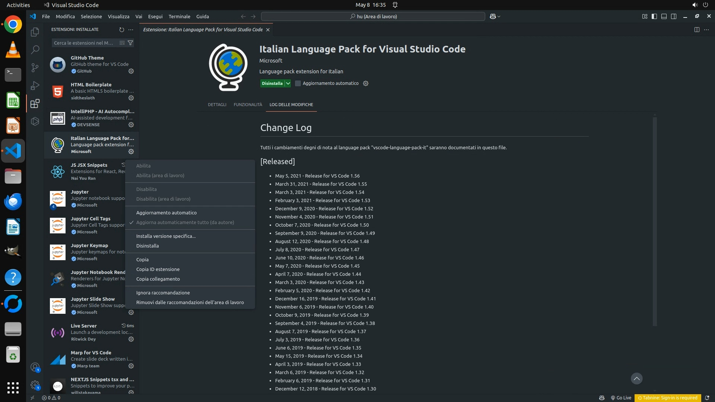
Task: Split the editor to the right
Action: coord(697,30)
